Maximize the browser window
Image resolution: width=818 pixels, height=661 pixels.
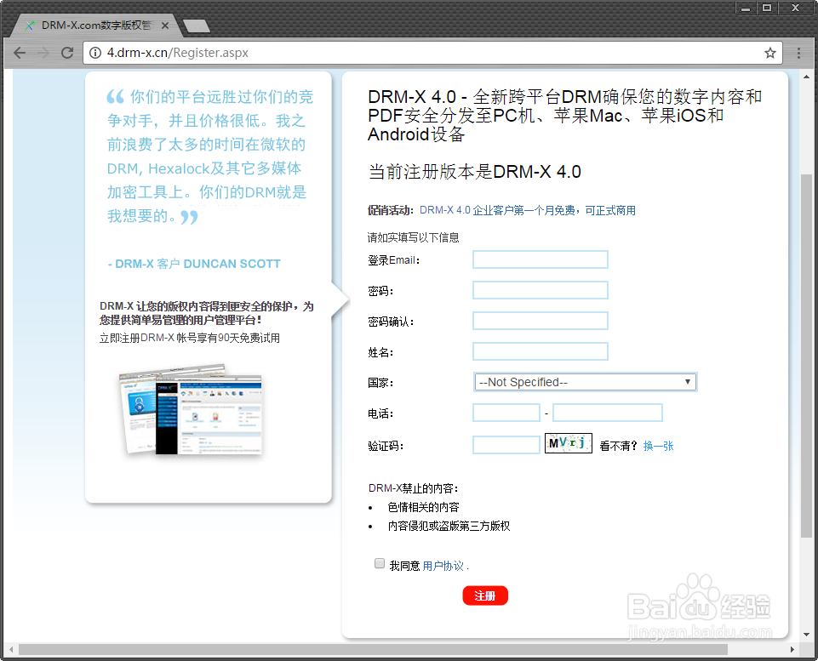767,8
